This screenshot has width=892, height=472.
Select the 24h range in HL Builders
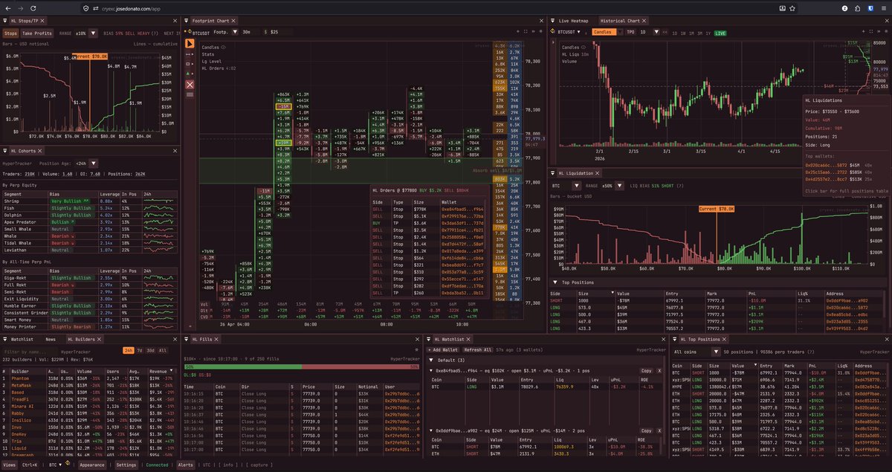tap(129, 350)
